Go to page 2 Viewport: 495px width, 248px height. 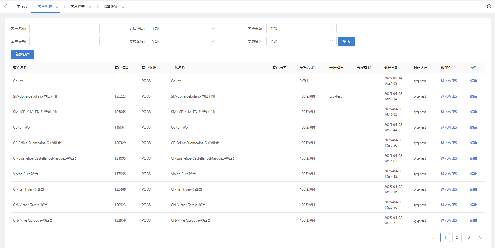[457, 237]
